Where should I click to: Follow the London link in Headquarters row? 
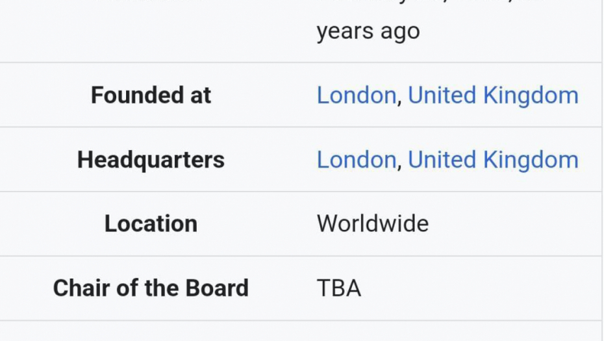pyautogui.click(x=356, y=160)
